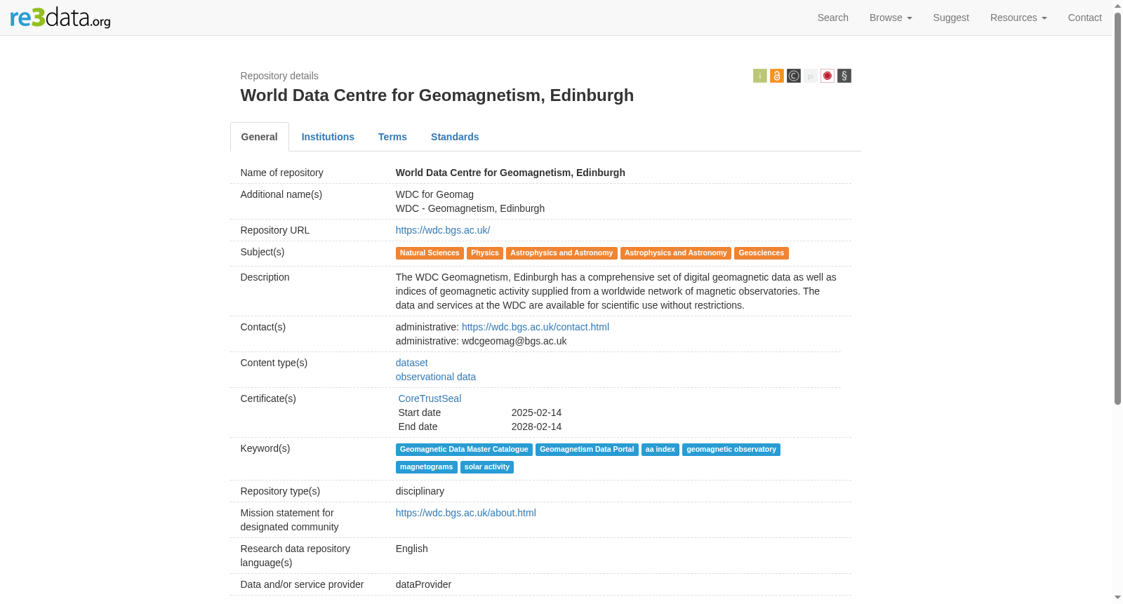
Task: Click the section-sign policy badge icon
Action: click(844, 76)
